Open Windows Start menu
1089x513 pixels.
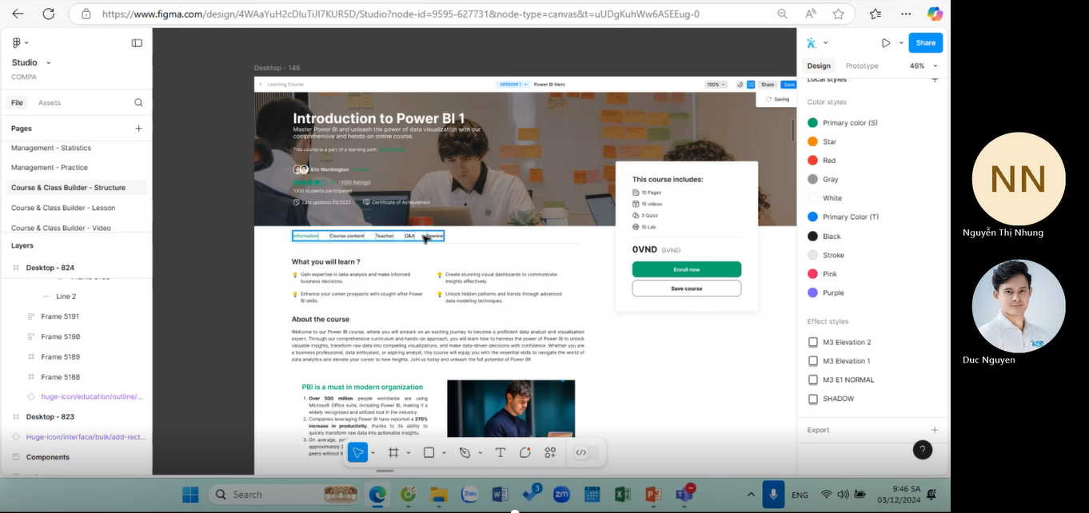(x=190, y=495)
